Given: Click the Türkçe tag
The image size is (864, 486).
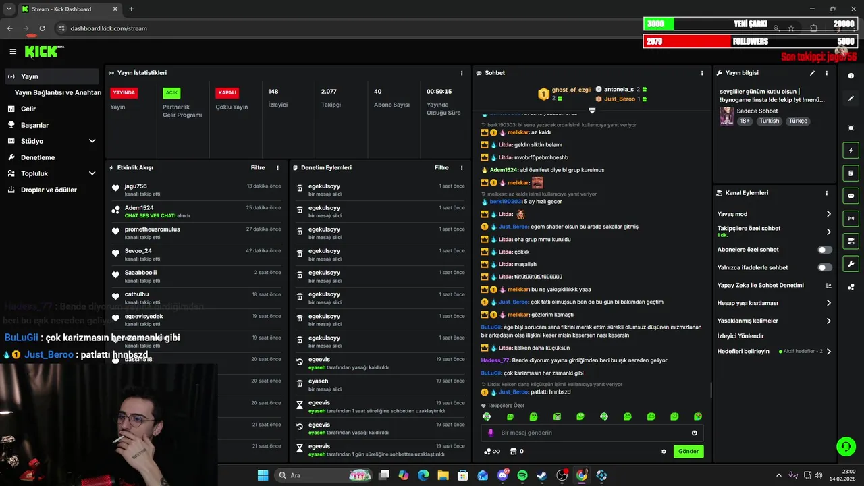Looking at the screenshot, I should pyautogui.click(x=798, y=121).
